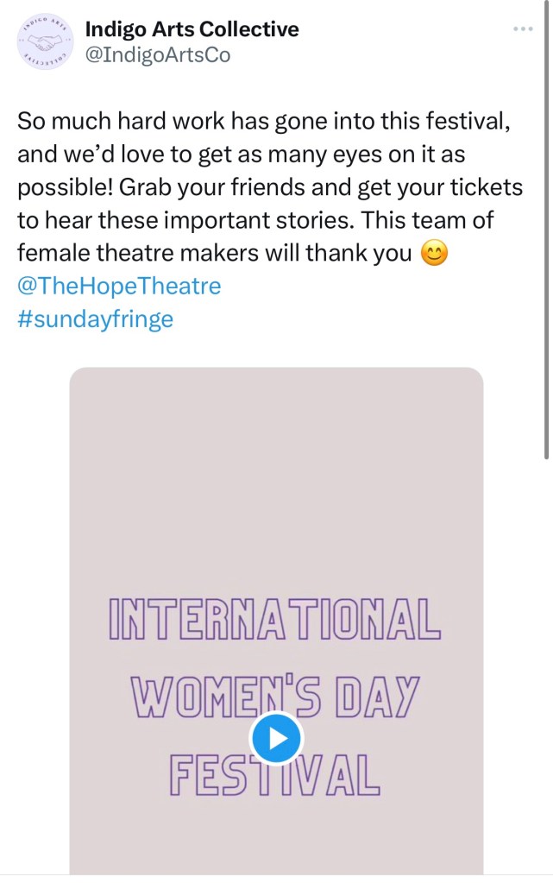Open the #sundayfringe hashtag
Viewport: 553px width, 883px height.
point(95,319)
